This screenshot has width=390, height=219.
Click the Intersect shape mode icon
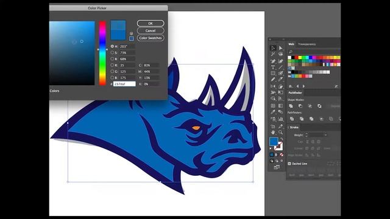coord(310,106)
